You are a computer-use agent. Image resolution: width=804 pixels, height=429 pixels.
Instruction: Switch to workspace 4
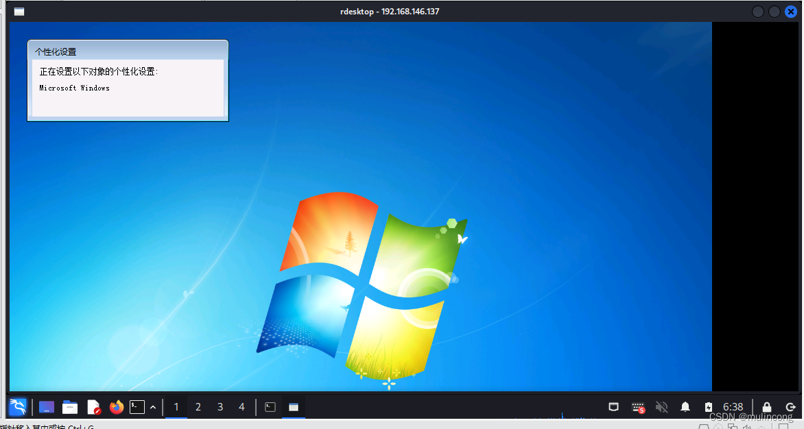click(241, 407)
